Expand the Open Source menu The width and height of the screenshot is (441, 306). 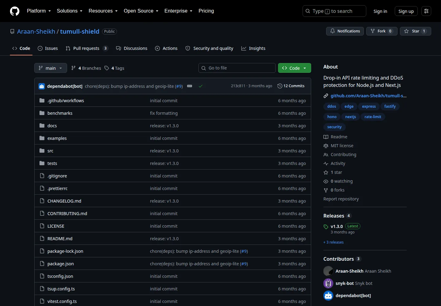click(141, 11)
